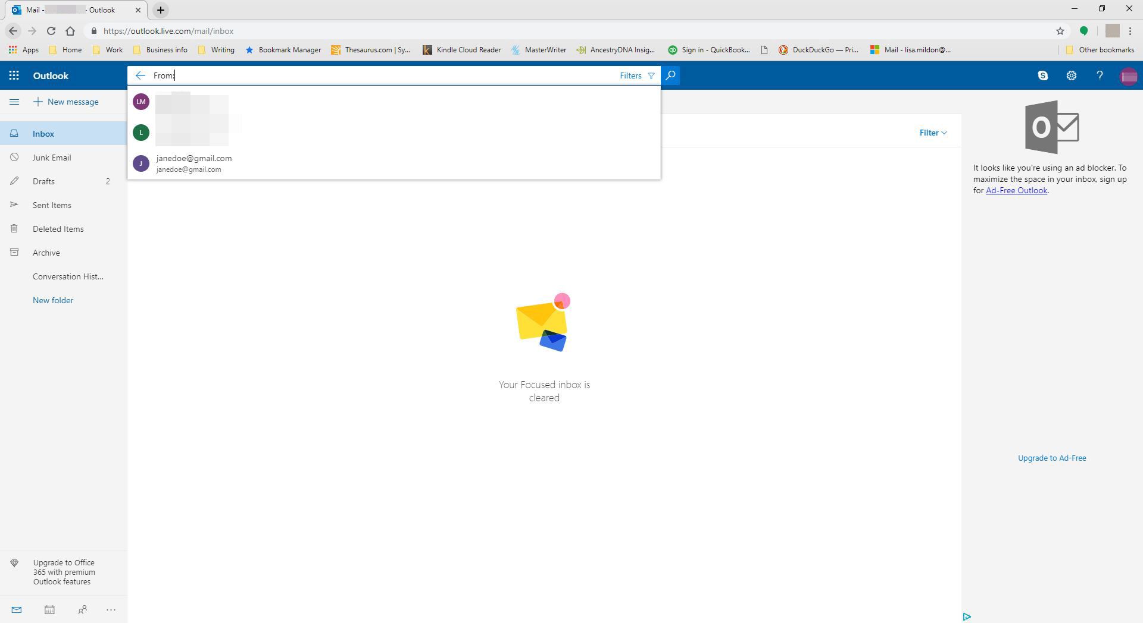Expand Other bookmarks folder
The width and height of the screenshot is (1143, 623).
click(1100, 50)
